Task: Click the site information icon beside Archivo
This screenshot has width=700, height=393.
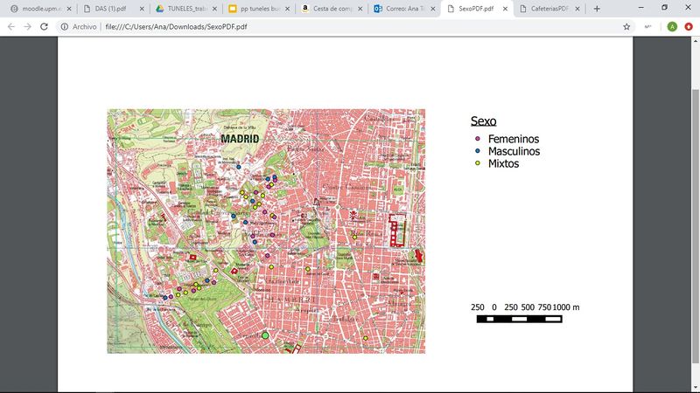Action: 65,27
